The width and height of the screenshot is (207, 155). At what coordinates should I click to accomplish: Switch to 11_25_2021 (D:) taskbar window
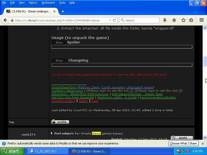pos(48,151)
